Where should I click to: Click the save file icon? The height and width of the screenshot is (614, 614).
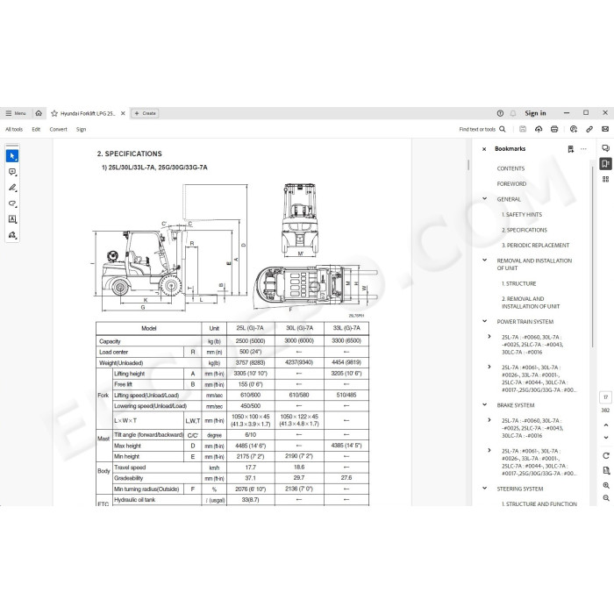click(x=523, y=129)
